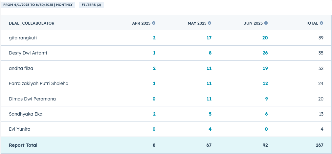Click Desty Dwi Artanti's May value 8
Screen dimensions: 332x154
(x=210, y=53)
